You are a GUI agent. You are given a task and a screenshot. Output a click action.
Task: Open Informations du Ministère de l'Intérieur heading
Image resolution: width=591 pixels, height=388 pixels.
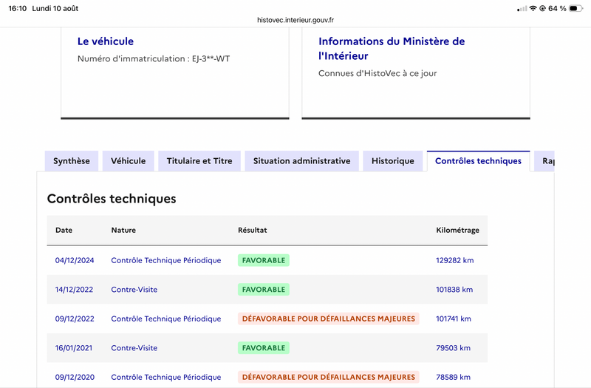392,48
